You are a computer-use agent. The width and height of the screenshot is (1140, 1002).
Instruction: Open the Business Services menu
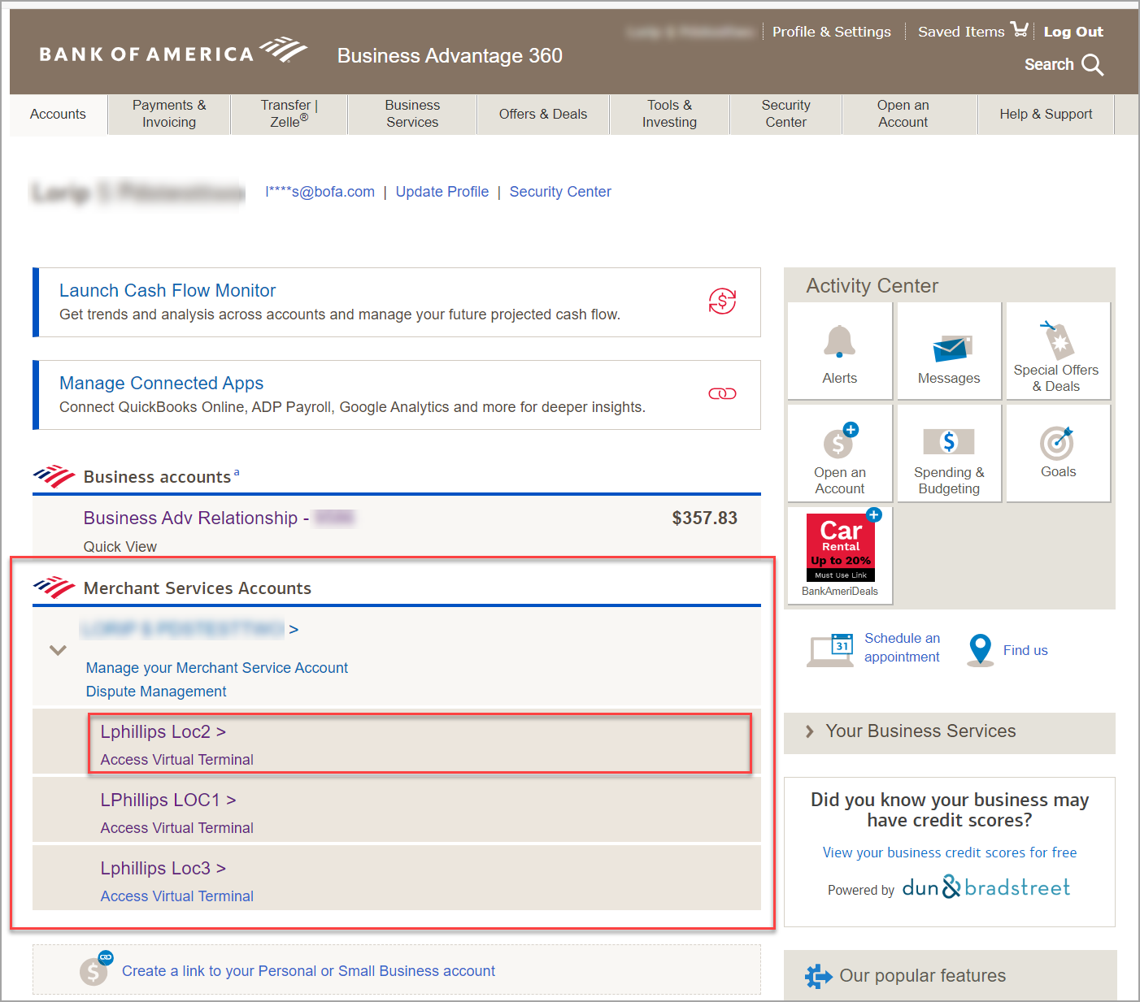(x=412, y=115)
